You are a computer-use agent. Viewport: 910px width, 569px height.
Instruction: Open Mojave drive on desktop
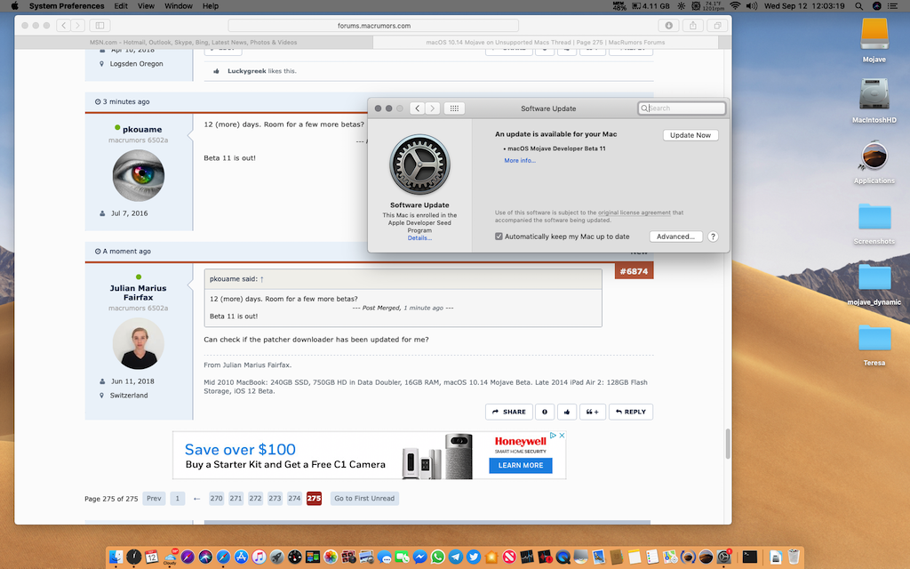point(874,35)
